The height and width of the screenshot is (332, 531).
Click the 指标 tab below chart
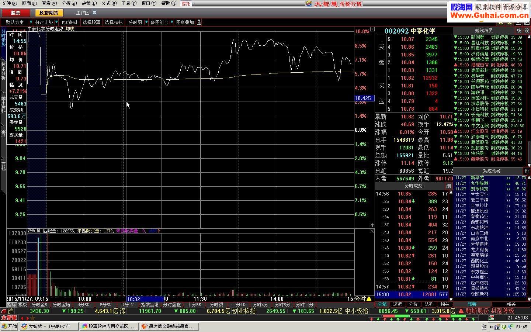point(12,305)
